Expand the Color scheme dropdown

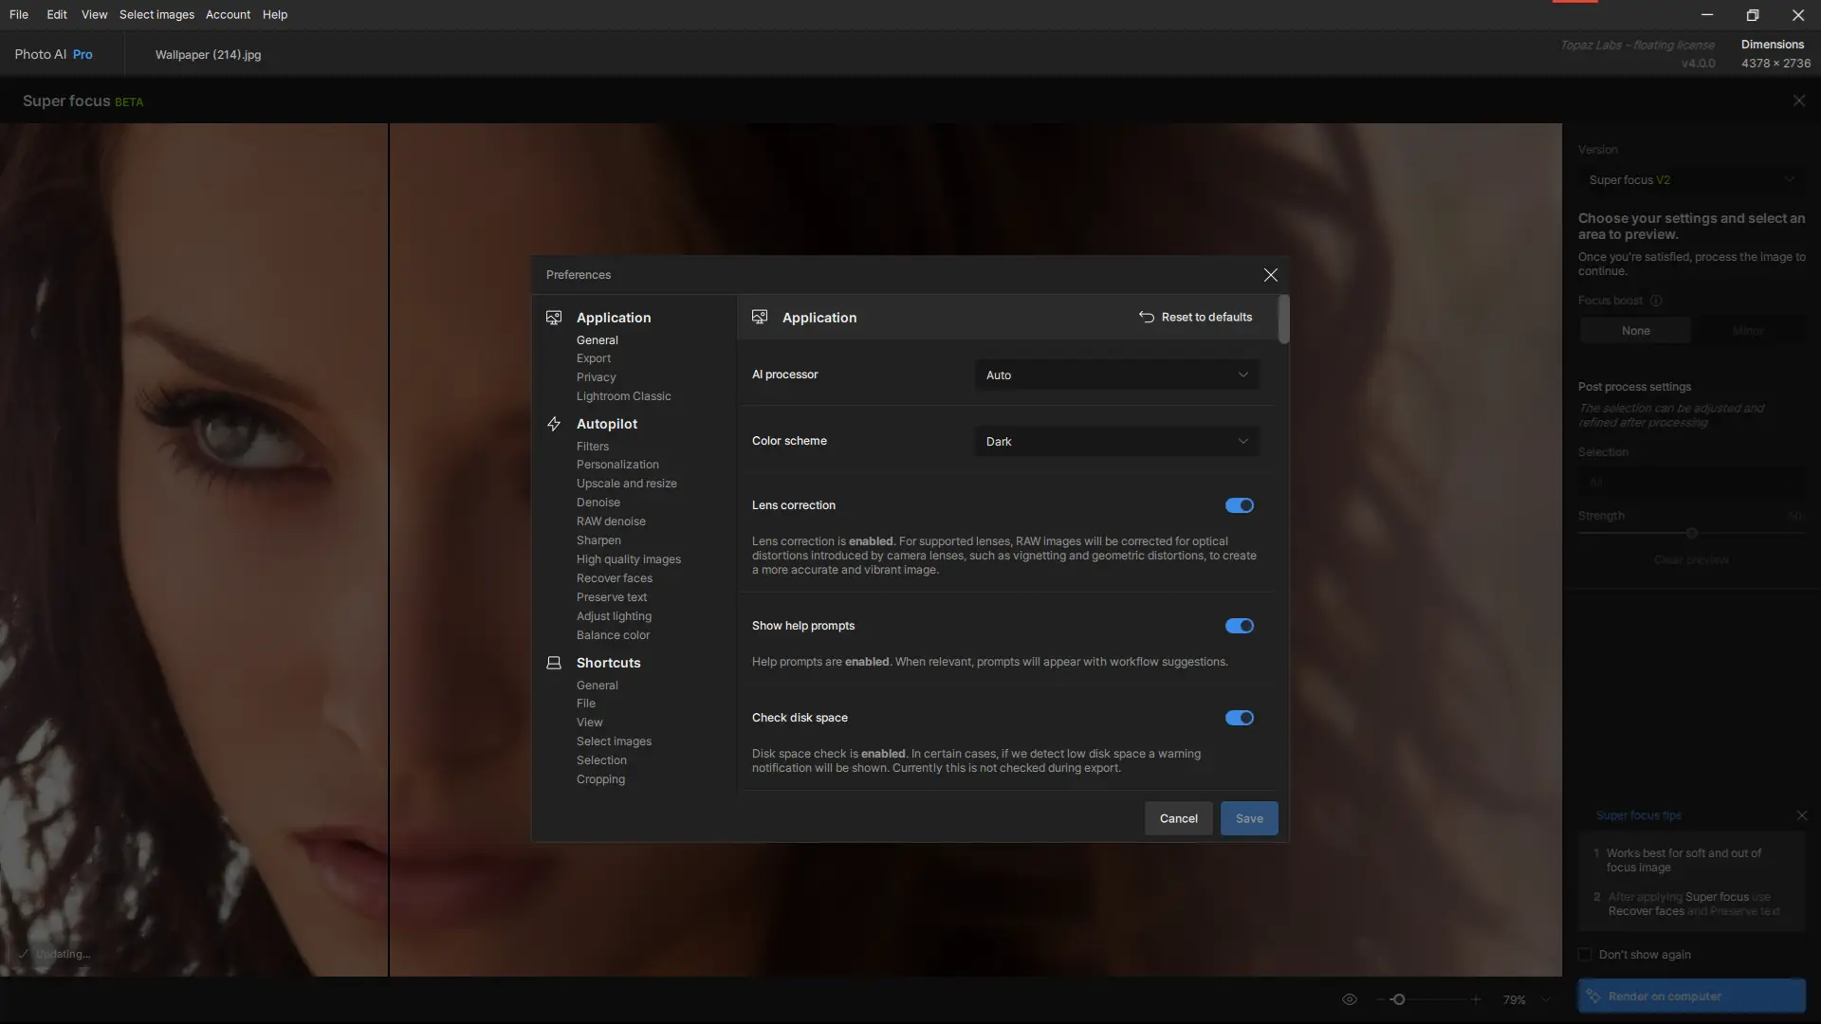coord(1116,442)
